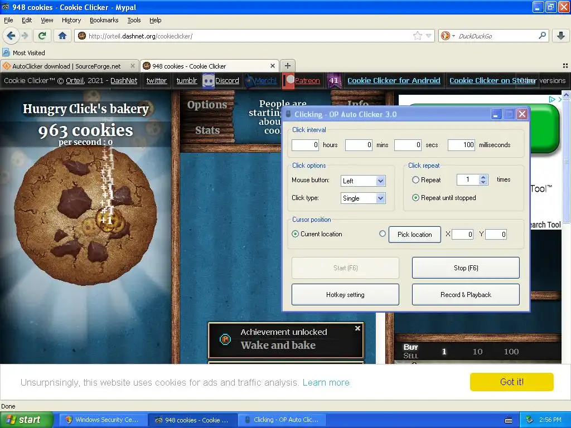Open Cookie Clicker for Android link
The width and height of the screenshot is (571, 428).
[394, 80]
